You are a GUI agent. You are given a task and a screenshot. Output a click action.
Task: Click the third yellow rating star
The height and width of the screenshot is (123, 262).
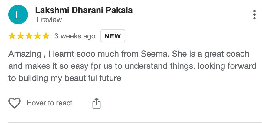29,36
